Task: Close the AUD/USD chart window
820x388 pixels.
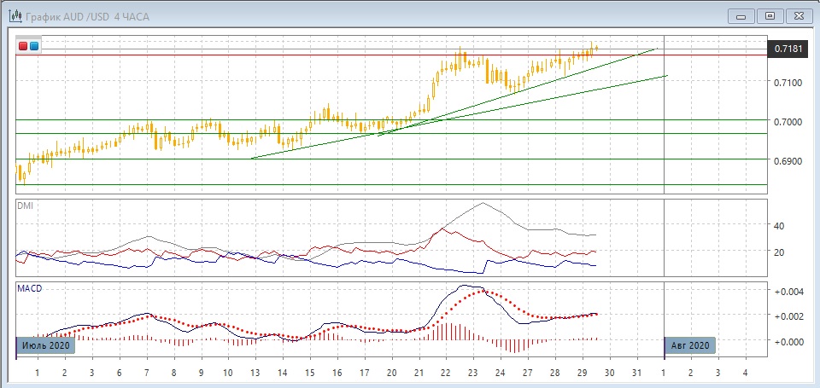Action: (x=799, y=15)
